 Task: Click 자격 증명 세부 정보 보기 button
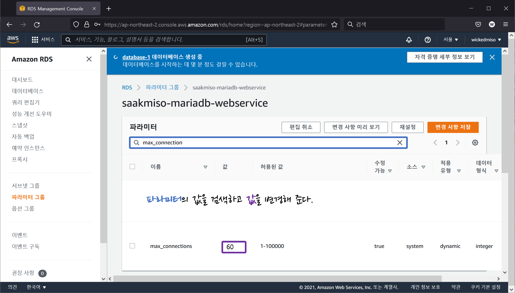[x=445, y=57]
